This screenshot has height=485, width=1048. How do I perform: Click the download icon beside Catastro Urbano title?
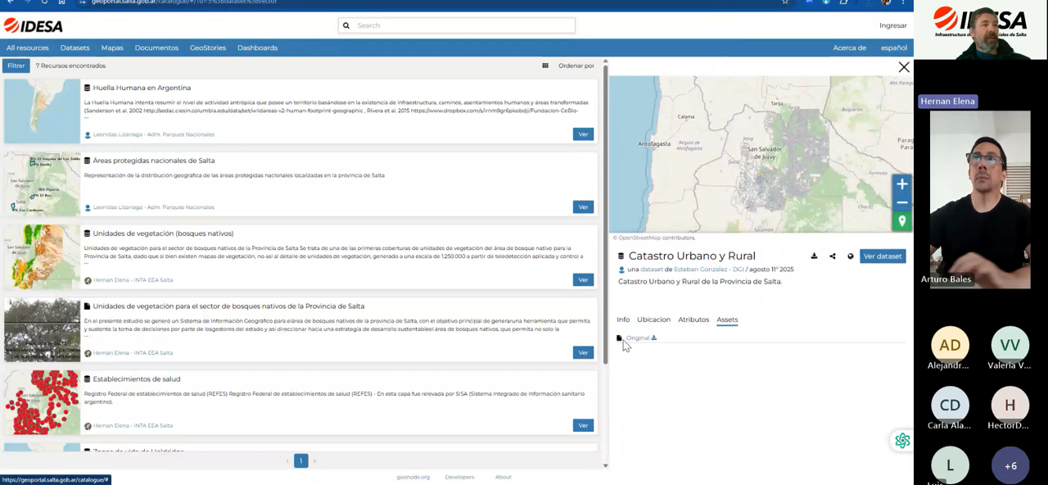pos(814,256)
